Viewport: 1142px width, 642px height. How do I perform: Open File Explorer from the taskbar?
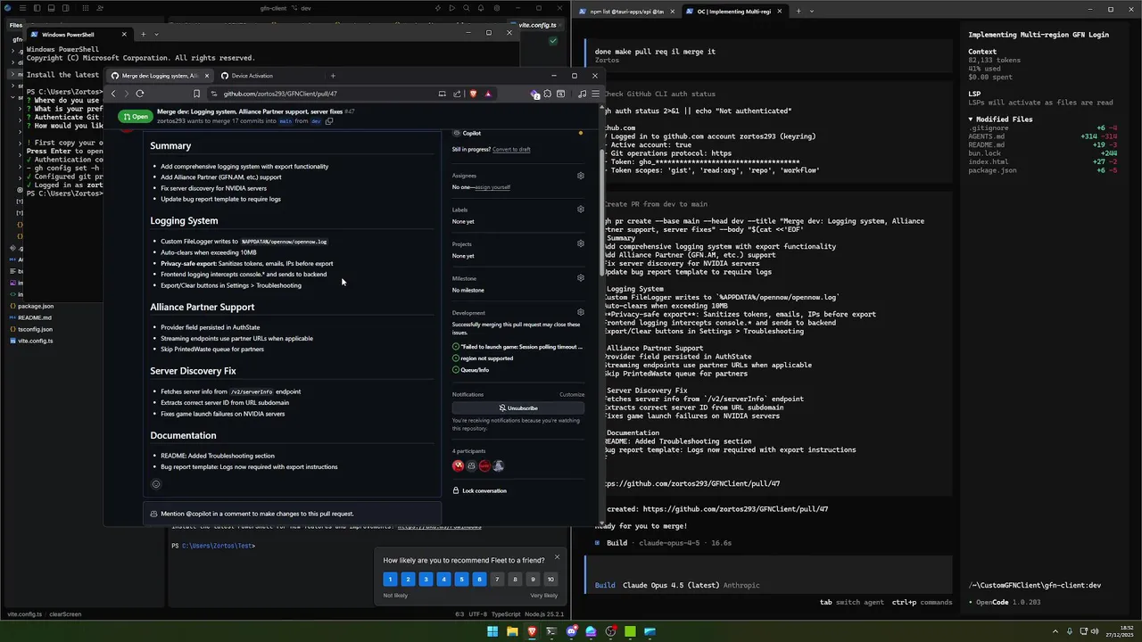click(512, 631)
